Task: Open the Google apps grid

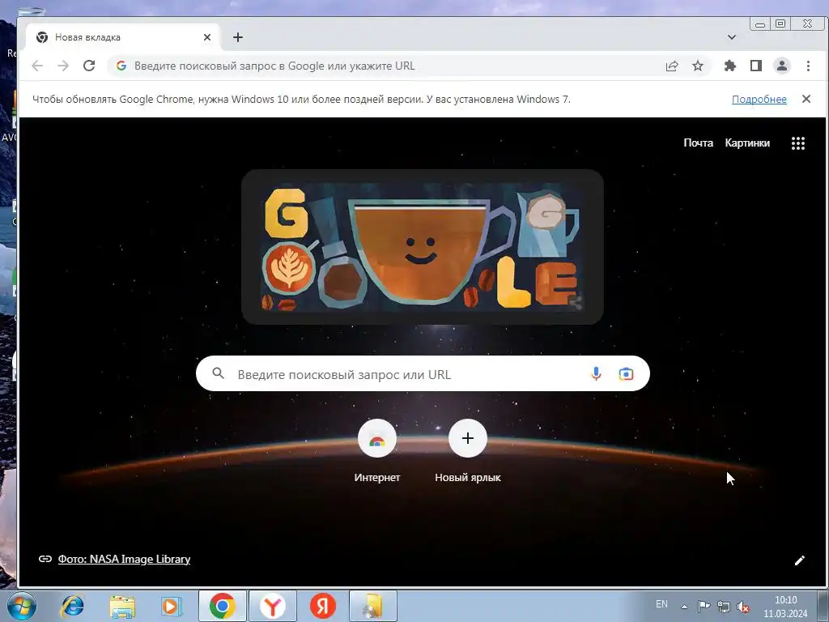Action: 797,143
